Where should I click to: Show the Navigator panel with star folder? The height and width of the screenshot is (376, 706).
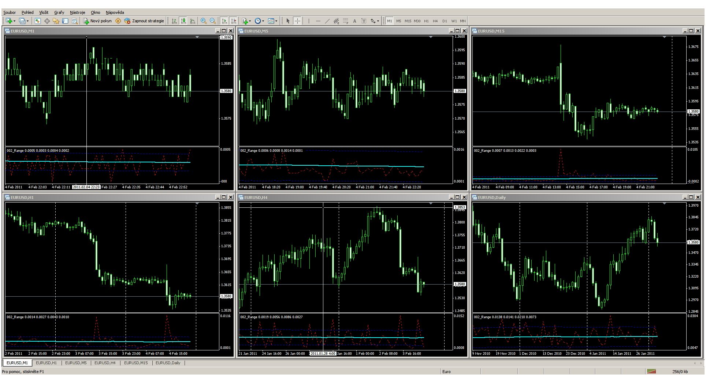(x=56, y=21)
